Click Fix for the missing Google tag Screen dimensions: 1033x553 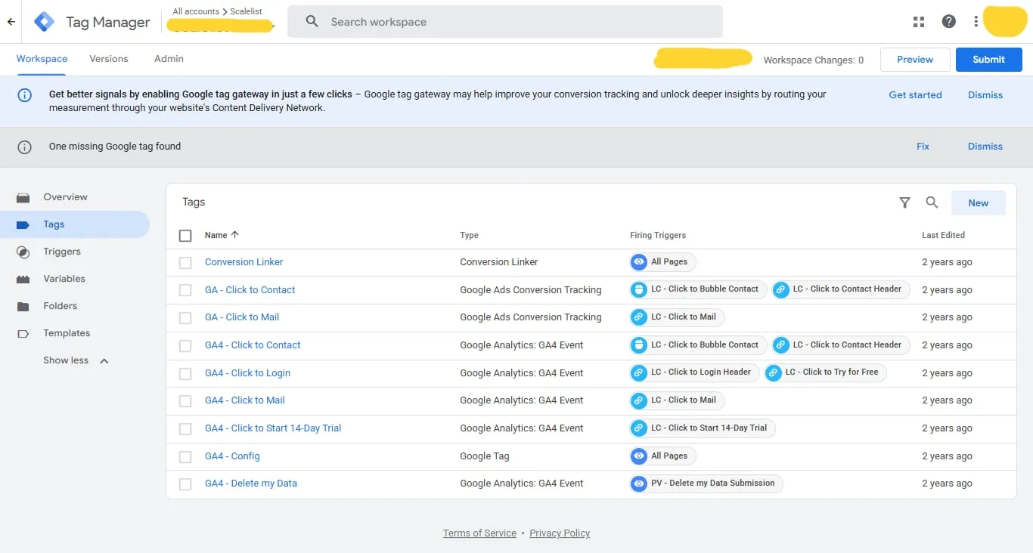click(x=923, y=147)
